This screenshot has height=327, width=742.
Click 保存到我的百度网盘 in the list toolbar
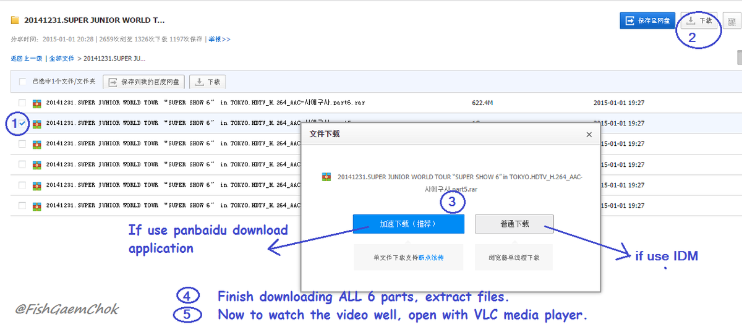pyautogui.click(x=144, y=82)
